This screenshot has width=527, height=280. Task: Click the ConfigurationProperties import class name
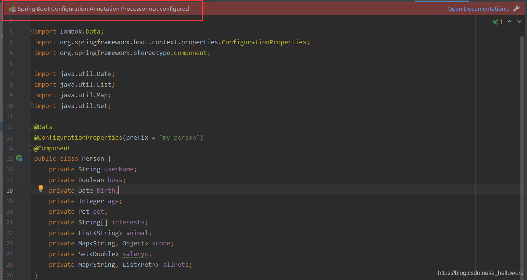click(264, 42)
